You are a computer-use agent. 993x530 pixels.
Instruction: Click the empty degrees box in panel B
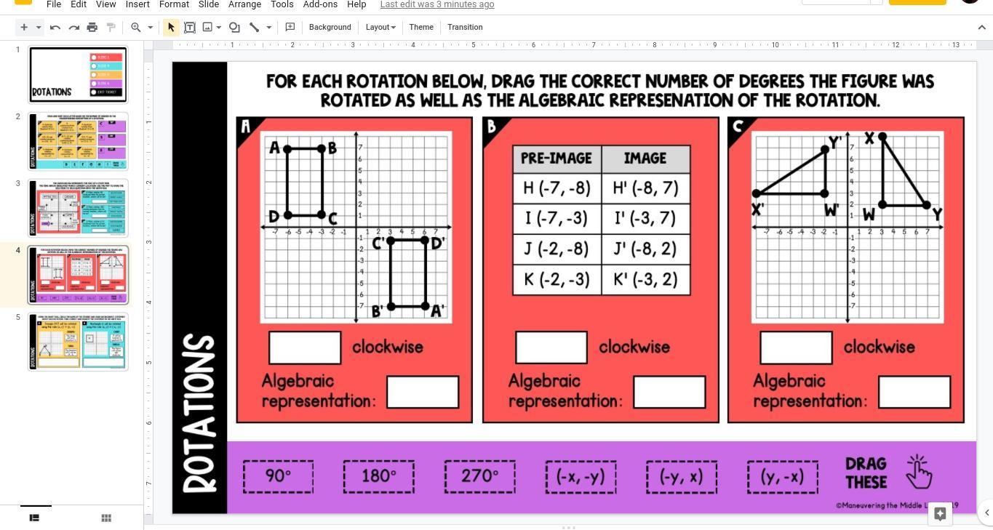coord(551,348)
